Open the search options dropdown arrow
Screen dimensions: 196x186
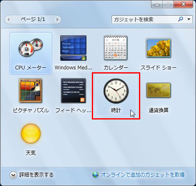(x=189, y=19)
